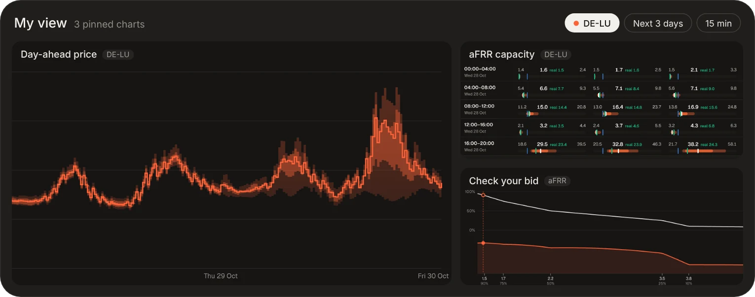Click the "real 9.0" value
This screenshot has width=755, height=297.
point(707,89)
